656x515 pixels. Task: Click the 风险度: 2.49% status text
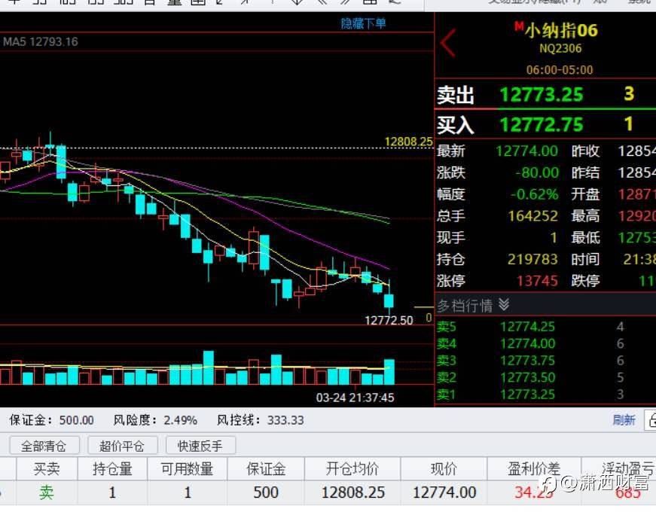pos(155,420)
